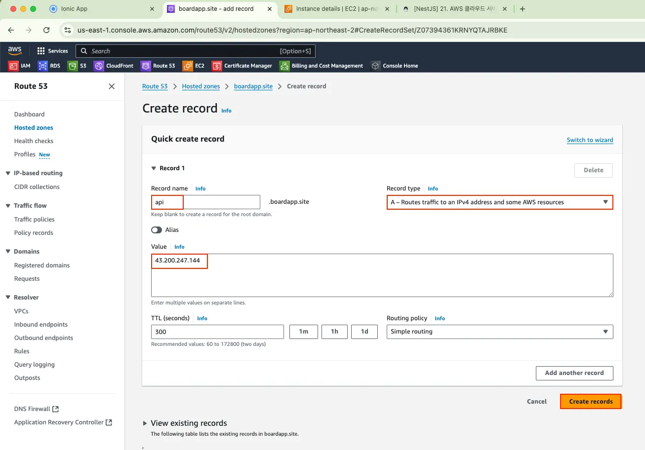Click the IAM shortcut icon
The width and height of the screenshot is (645, 450).
click(13, 66)
